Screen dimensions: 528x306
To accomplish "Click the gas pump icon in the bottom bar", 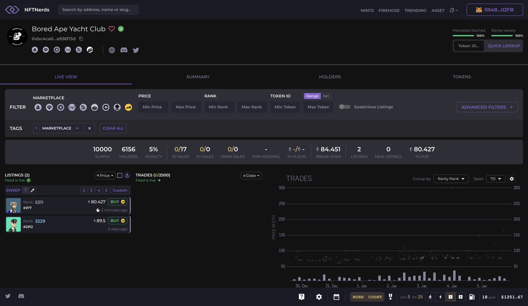I will pos(472,296).
